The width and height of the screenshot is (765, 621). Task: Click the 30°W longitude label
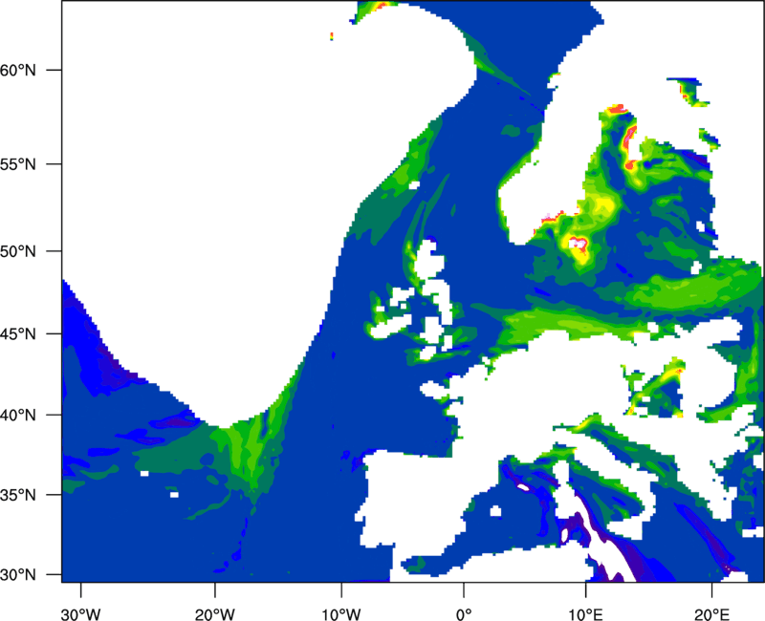click(81, 614)
